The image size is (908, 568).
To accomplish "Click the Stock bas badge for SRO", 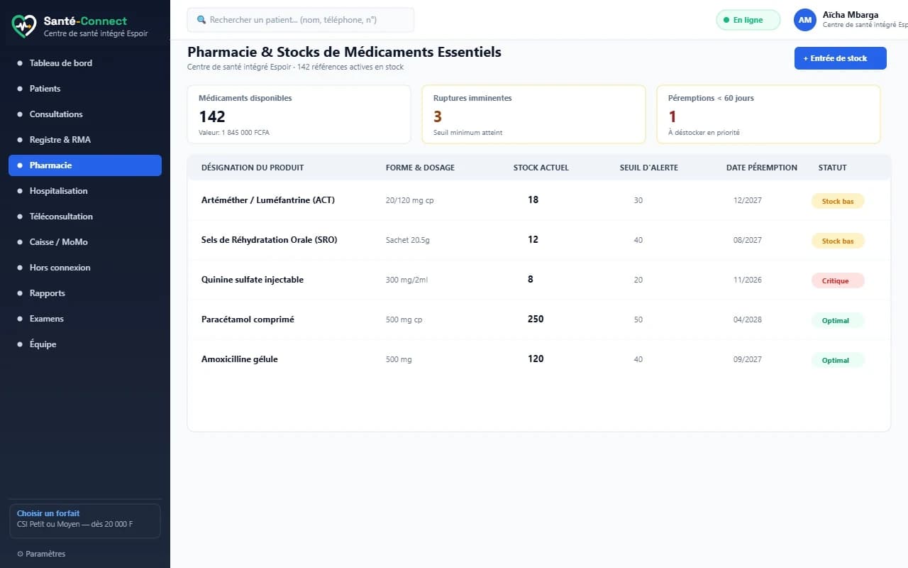I will point(838,241).
